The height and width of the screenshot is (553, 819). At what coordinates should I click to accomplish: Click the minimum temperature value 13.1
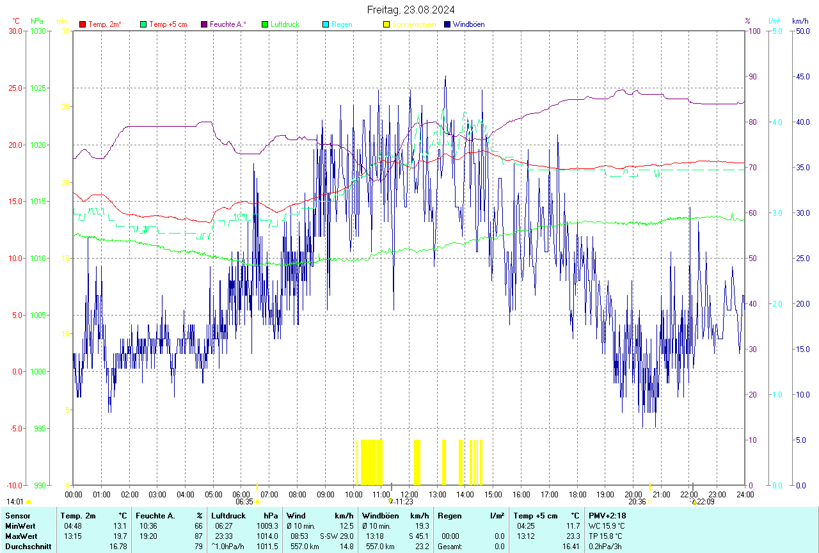120,525
